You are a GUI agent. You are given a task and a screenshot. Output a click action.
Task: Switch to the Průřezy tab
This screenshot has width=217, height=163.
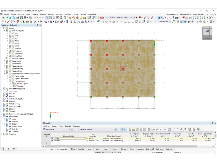click(72, 149)
